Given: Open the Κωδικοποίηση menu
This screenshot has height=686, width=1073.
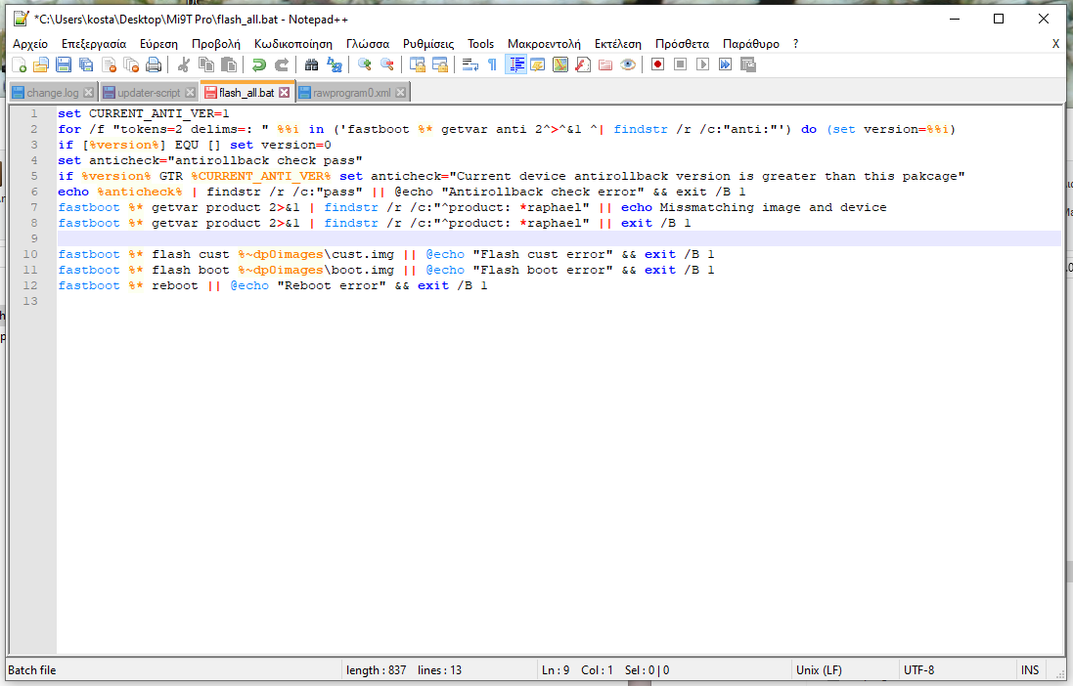Looking at the screenshot, I should pos(292,44).
